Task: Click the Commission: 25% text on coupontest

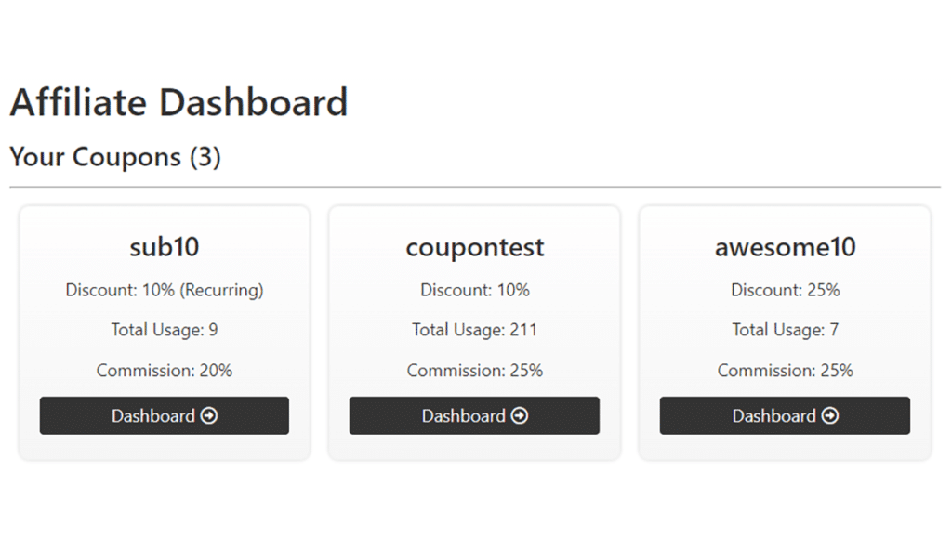Action: [x=474, y=370]
